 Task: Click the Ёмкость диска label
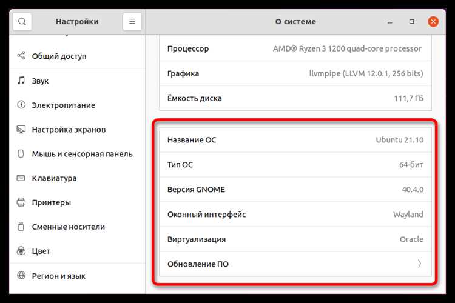point(194,98)
